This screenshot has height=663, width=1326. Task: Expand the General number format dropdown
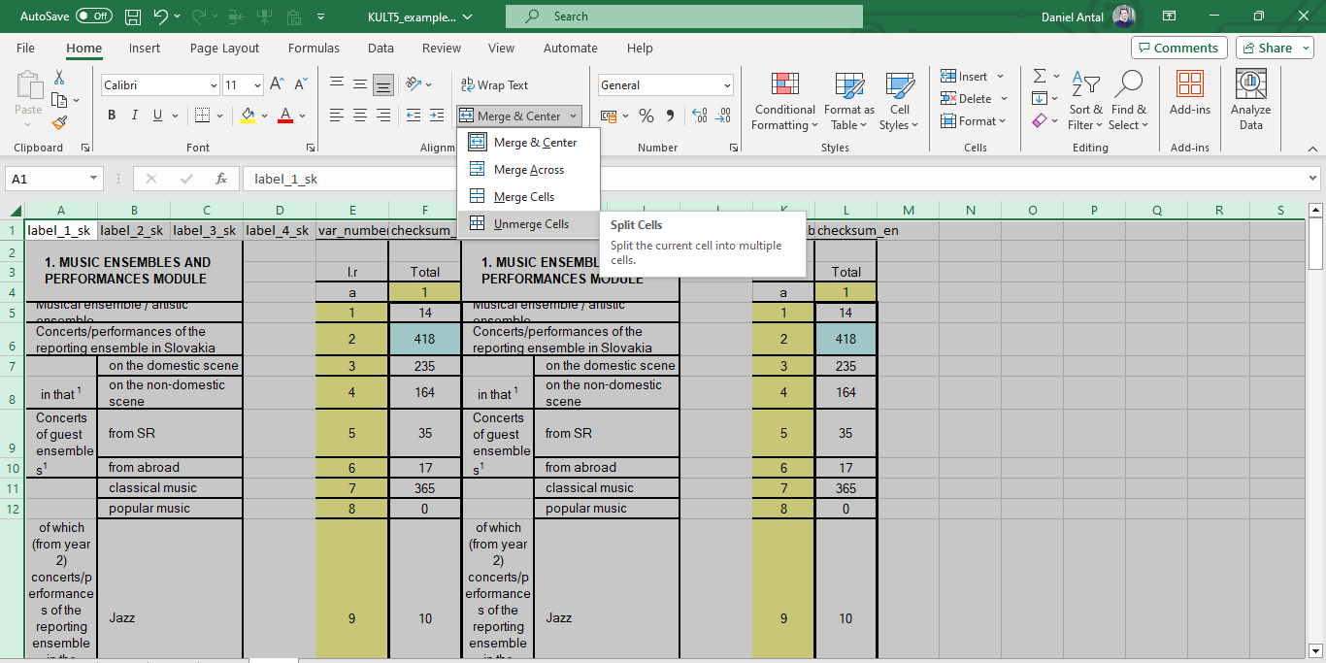[726, 85]
